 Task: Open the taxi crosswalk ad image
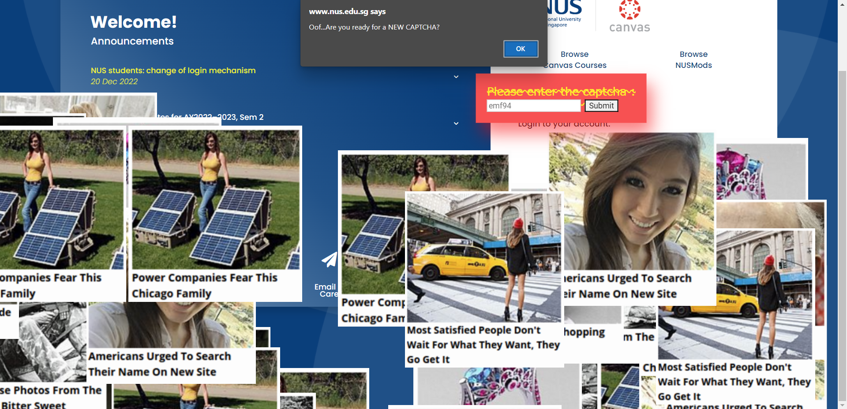pos(484,258)
